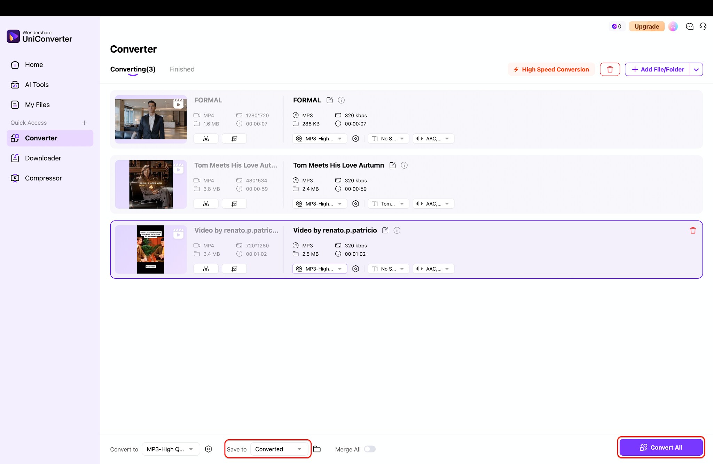This screenshot has height=464, width=713.
Task: Open FORMAL output format dropdown MP3-High
Action: click(x=320, y=139)
